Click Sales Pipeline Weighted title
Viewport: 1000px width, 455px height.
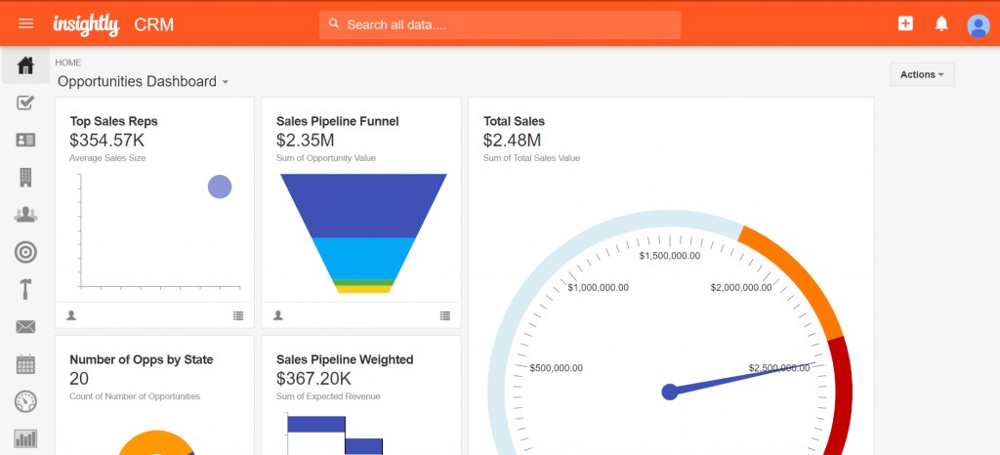(x=345, y=359)
